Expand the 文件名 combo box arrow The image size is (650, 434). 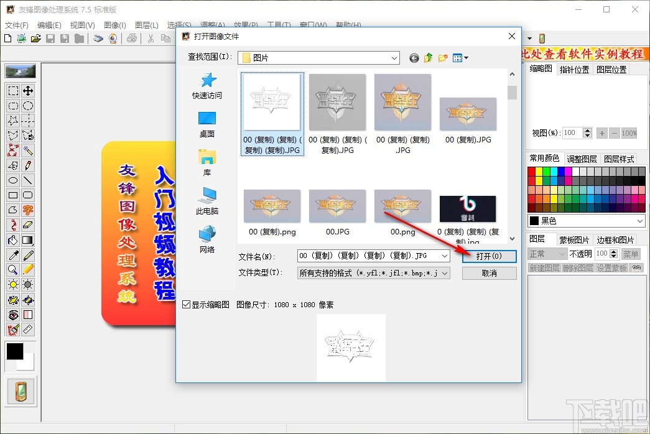[x=445, y=256]
